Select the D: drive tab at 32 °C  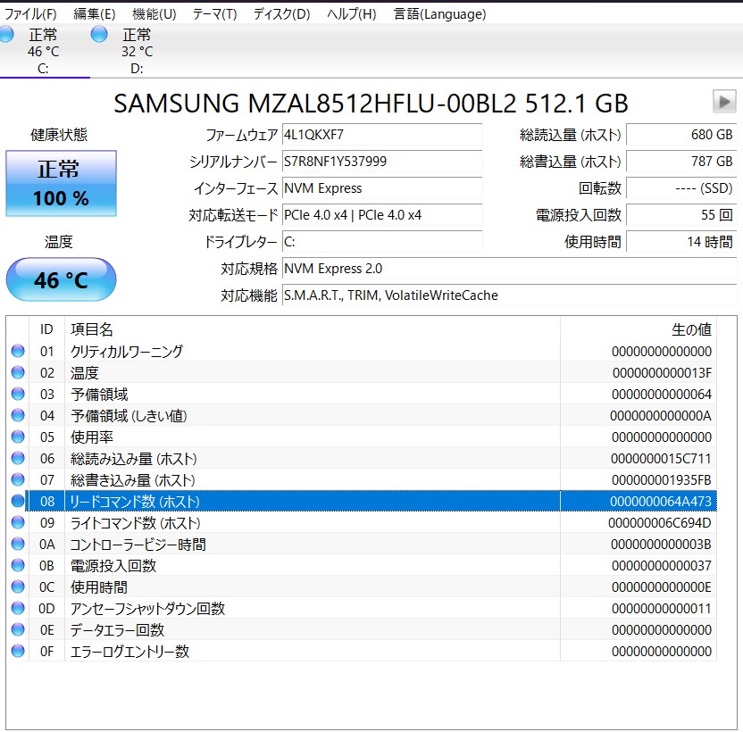pyautogui.click(x=137, y=51)
